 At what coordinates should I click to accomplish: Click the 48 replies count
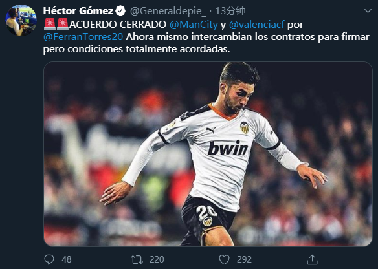67,259
